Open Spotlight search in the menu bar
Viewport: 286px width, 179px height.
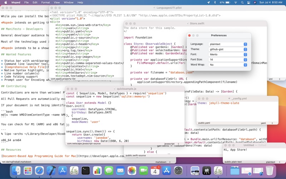point(242,3)
